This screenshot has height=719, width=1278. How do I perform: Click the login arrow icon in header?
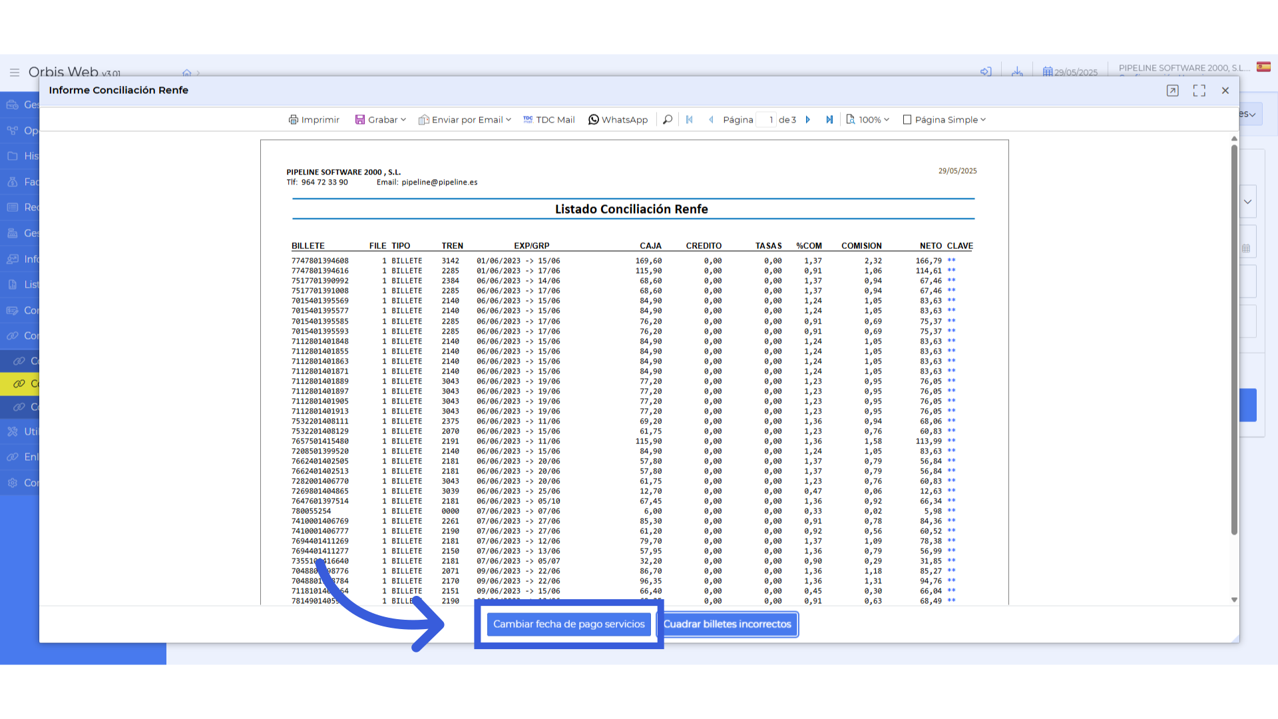[986, 72]
